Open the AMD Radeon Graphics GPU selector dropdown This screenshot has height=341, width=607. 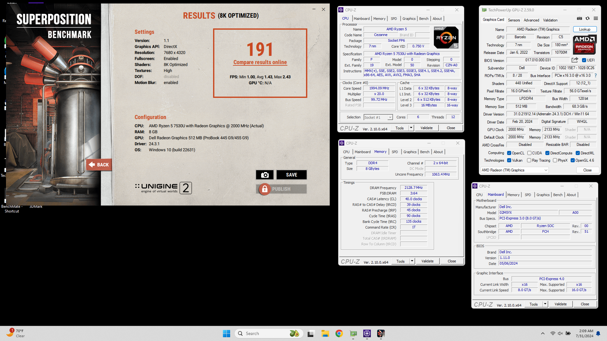point(514,170)
